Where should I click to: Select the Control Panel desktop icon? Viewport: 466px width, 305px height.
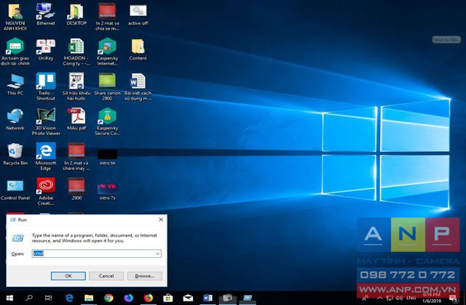[15, 190]
